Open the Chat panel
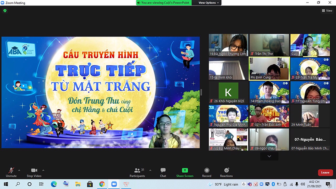Viewport: 336px width, 189px height. 163,172
